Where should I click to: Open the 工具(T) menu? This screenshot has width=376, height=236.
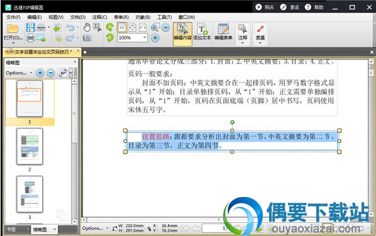click(165, 17)
